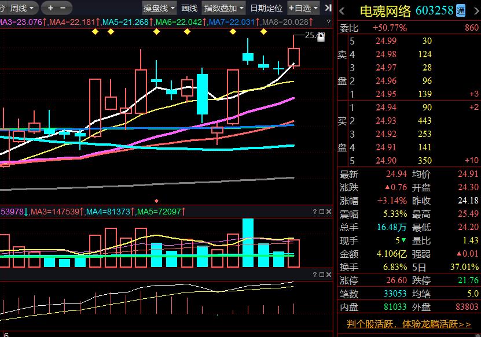The width and height of the screenshot is (481, 337).
Task: Select the sell 3 price 24.97
Action: 386,68
